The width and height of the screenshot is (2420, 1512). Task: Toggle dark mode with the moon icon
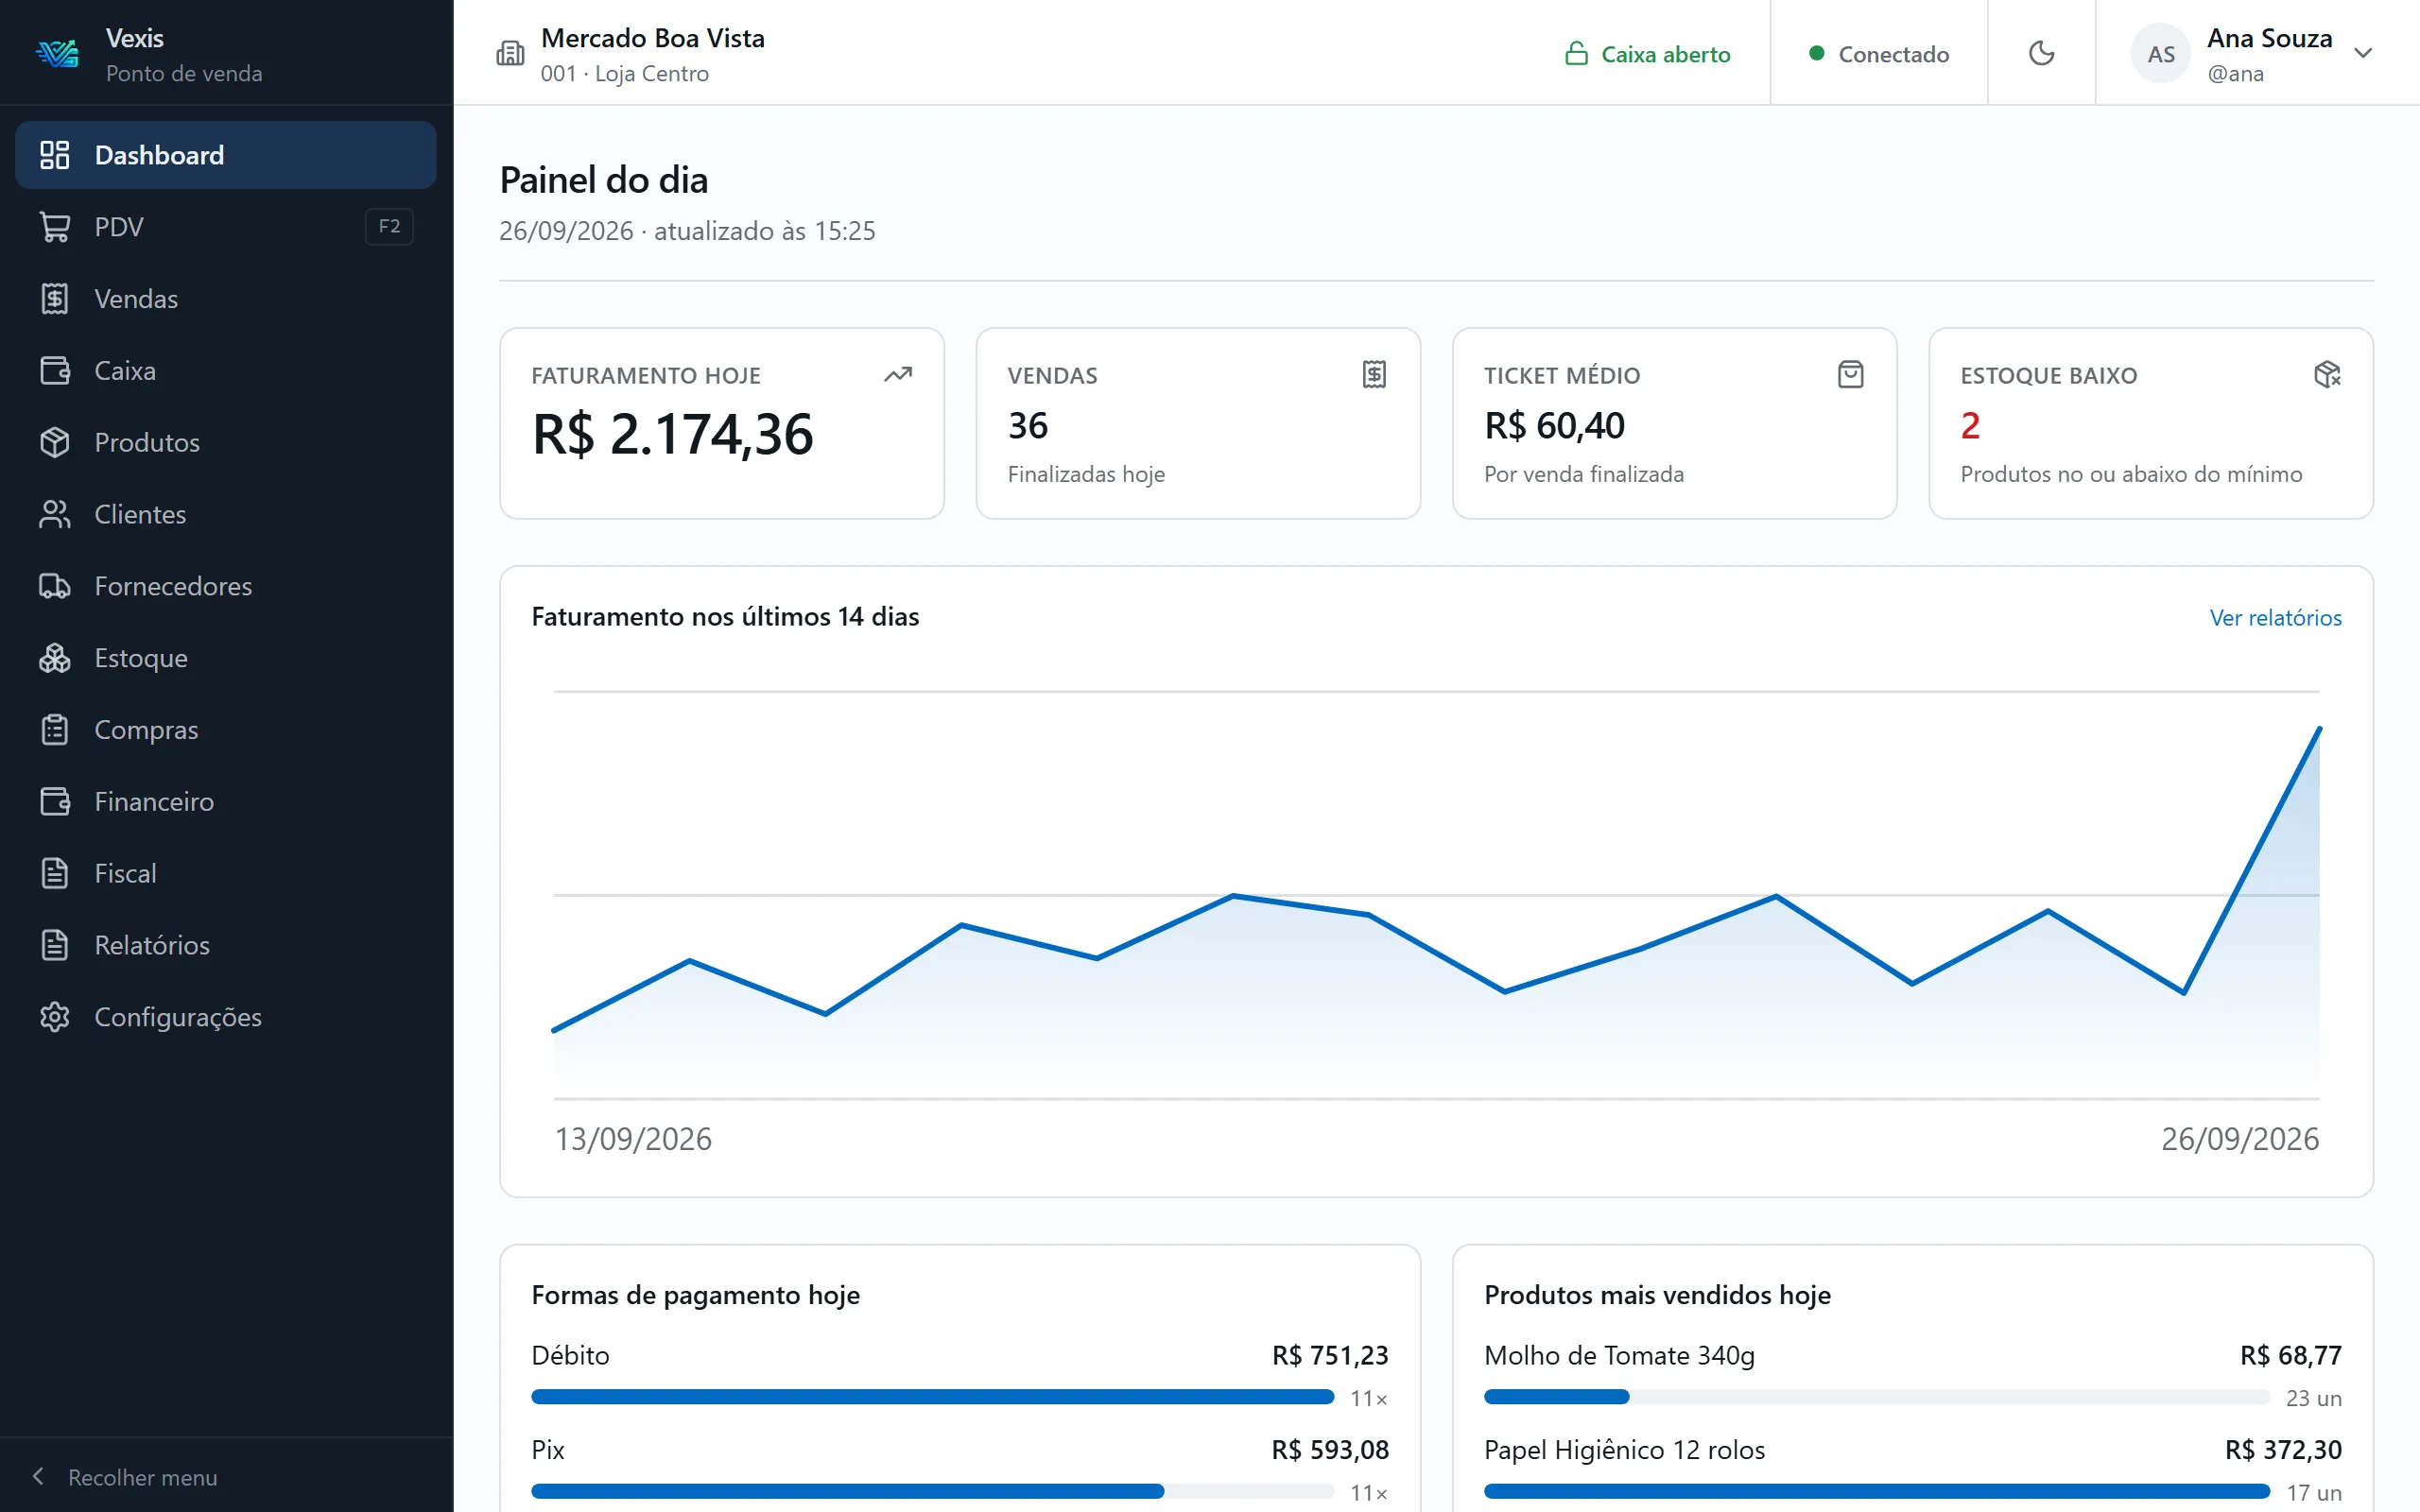coord(2041,53)
